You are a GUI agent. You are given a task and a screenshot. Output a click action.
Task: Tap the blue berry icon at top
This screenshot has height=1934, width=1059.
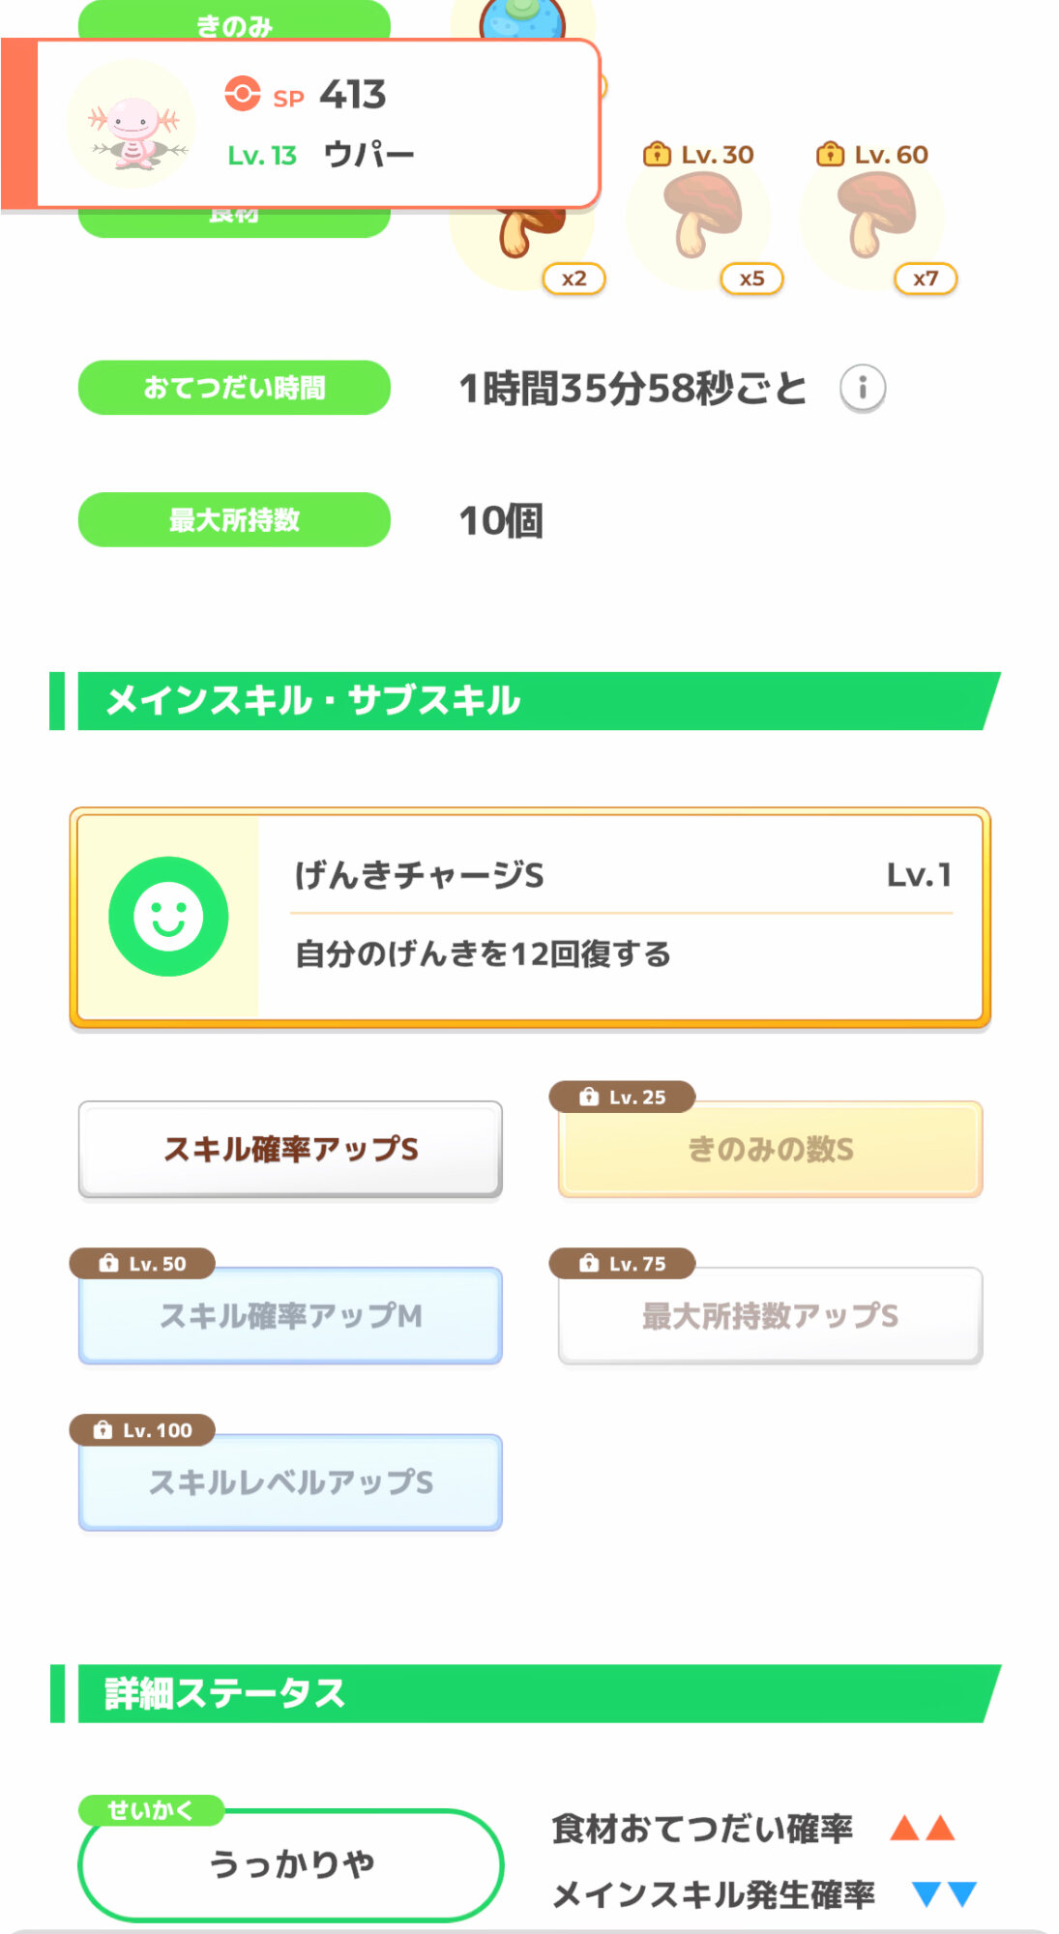[x=522, y=19]
